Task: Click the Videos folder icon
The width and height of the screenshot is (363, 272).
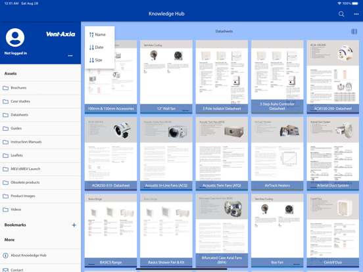Action: [x=5, y=210]
